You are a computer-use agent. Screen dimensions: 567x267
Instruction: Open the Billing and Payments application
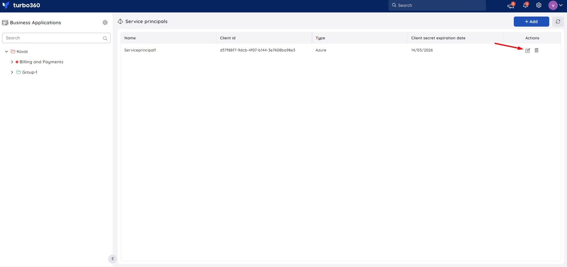click(x=41, y=62)
